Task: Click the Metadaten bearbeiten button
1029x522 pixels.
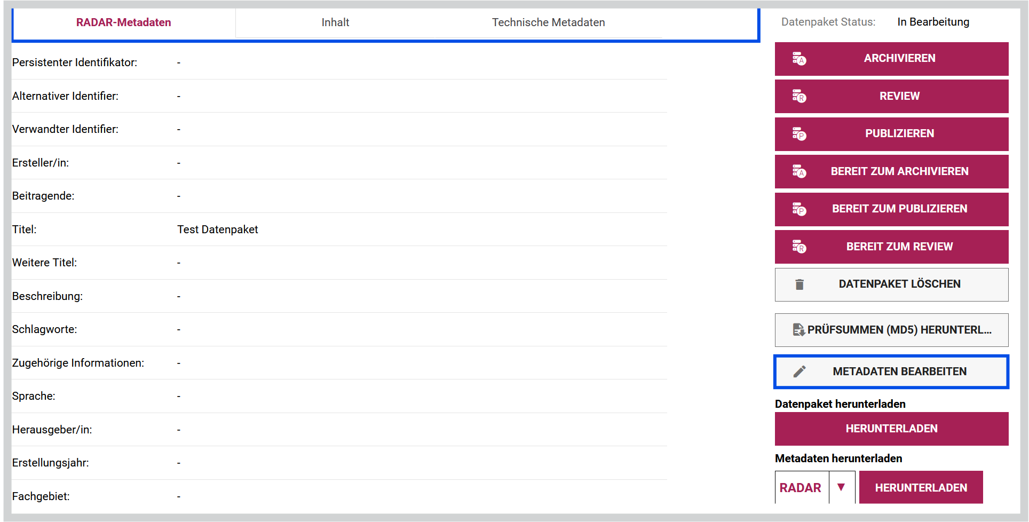Action: (x=892, y=371)
